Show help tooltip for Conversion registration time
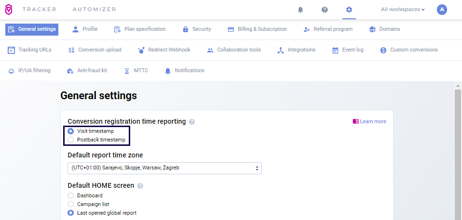This screenshot has height=220, width=462. pyautogui.click(x=192, y=122)
